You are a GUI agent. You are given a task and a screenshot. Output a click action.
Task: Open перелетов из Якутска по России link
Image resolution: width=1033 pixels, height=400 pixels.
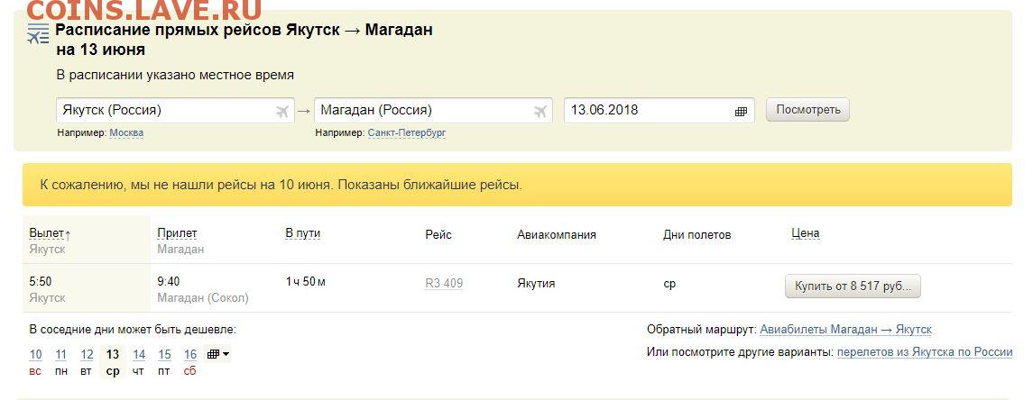click(925, 352)
